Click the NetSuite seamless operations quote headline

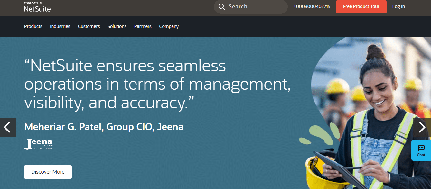tap(158, 84)
